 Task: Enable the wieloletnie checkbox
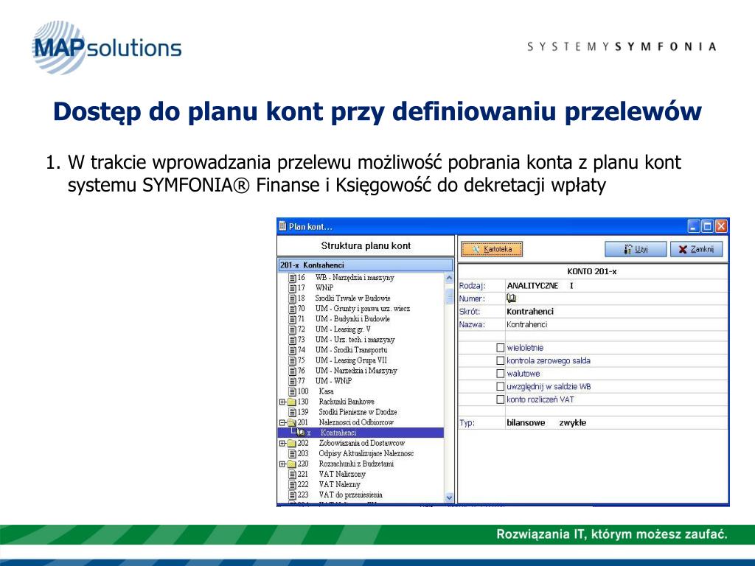pos(501,348)
